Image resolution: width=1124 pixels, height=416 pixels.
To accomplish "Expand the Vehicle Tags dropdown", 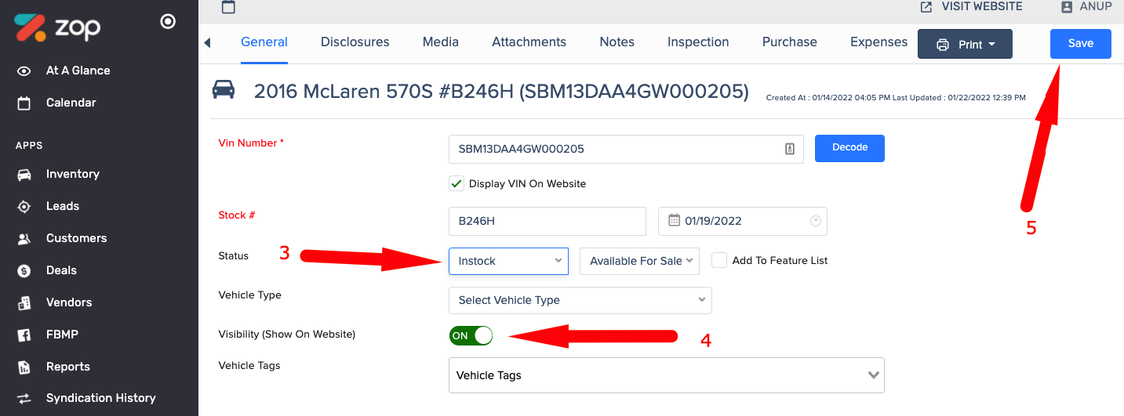I will pyautogui.click(x=667, y=375).
